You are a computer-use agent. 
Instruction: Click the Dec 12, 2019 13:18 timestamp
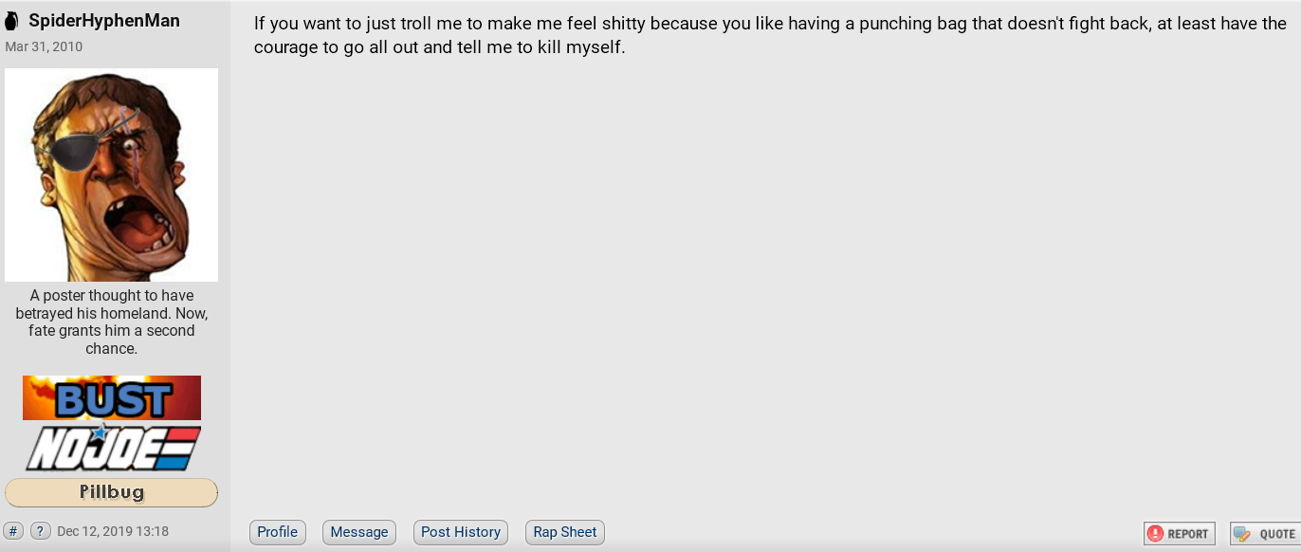point(113,531)
